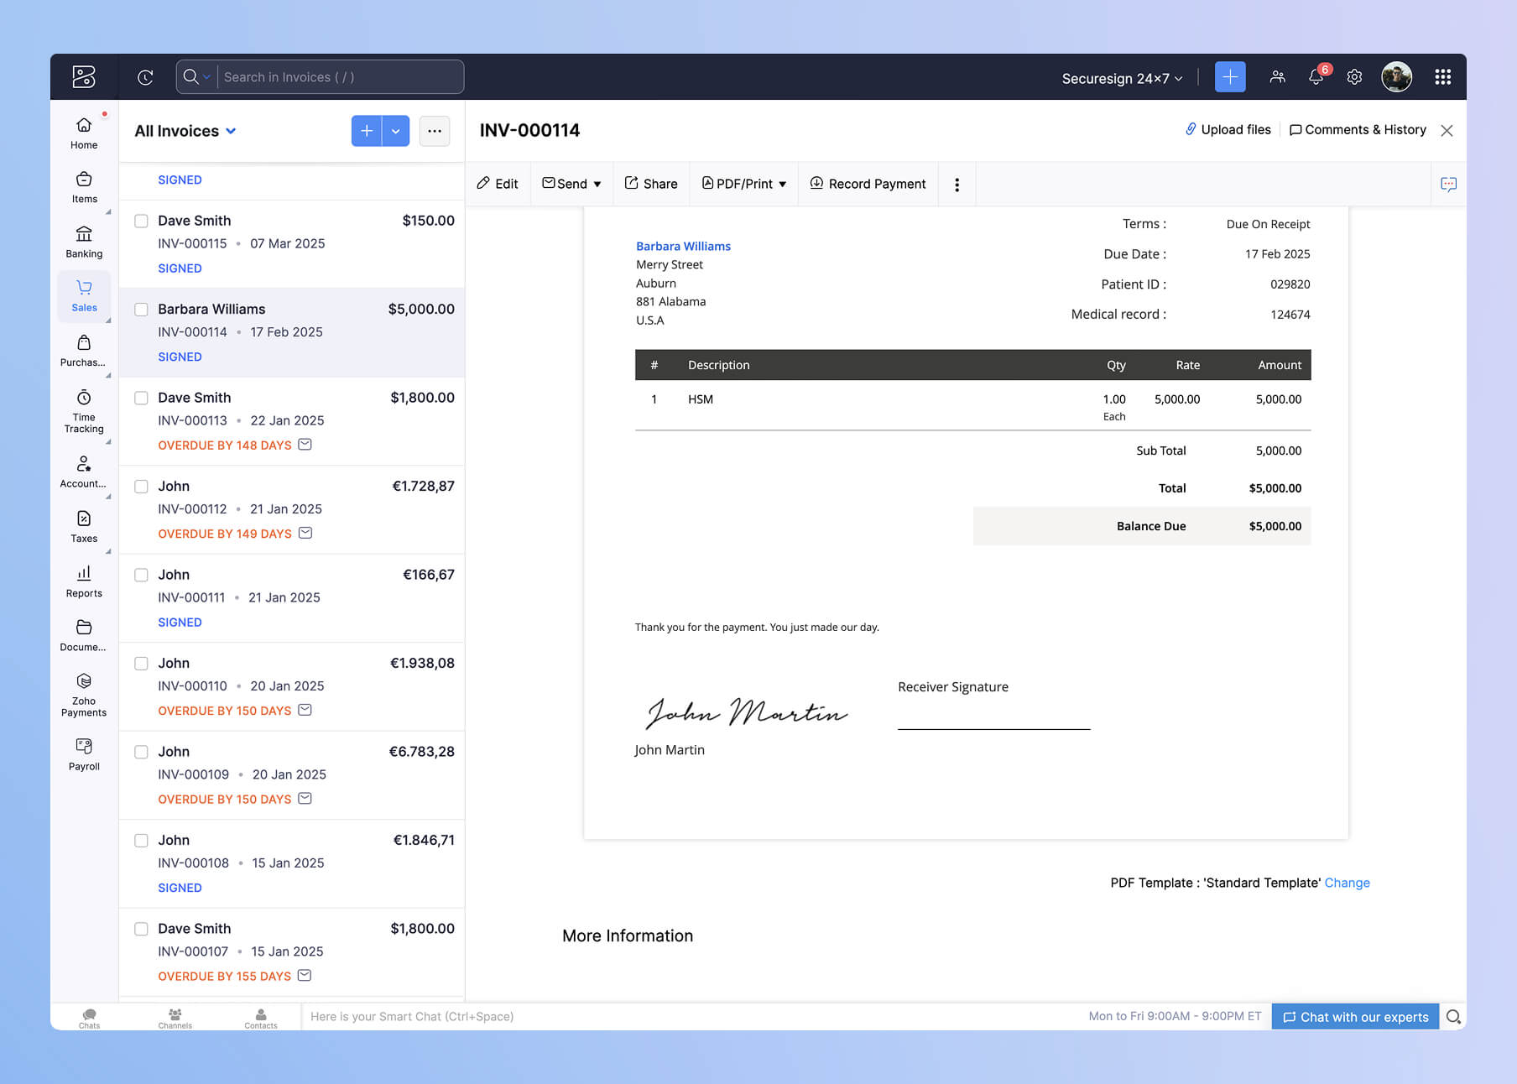The height and width of the screenshot is (1084, 1517).
Task: Select checkbox for Dave Smith INV-000115
Action: point(142,221)
